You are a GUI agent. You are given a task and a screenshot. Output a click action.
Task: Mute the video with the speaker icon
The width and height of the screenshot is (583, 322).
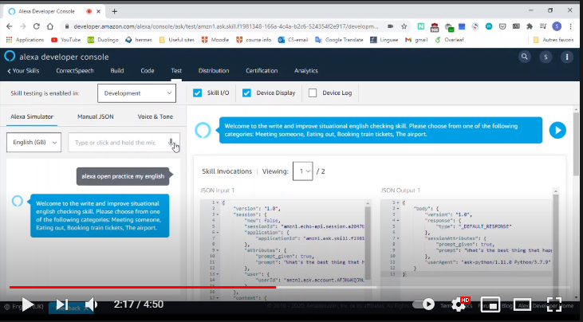(91, 304)
